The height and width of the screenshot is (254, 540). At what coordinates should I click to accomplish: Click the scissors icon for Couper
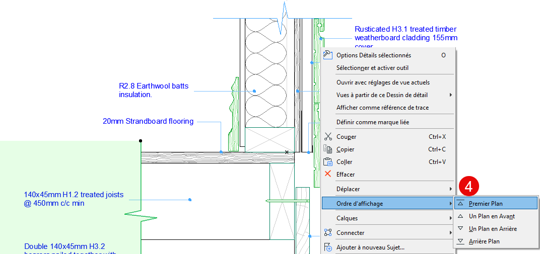[x=328, y=136]
